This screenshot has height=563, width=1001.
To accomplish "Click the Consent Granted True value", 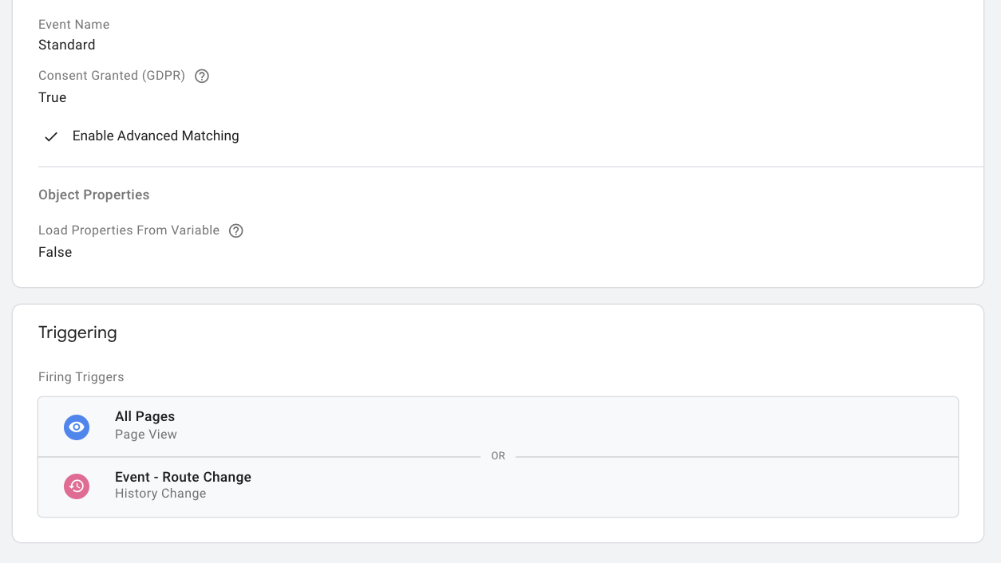I will tap(52, 97).
